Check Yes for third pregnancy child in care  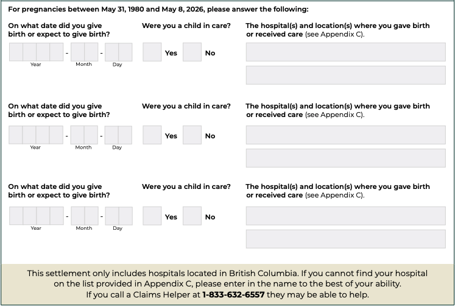click(x=152, y=216)
